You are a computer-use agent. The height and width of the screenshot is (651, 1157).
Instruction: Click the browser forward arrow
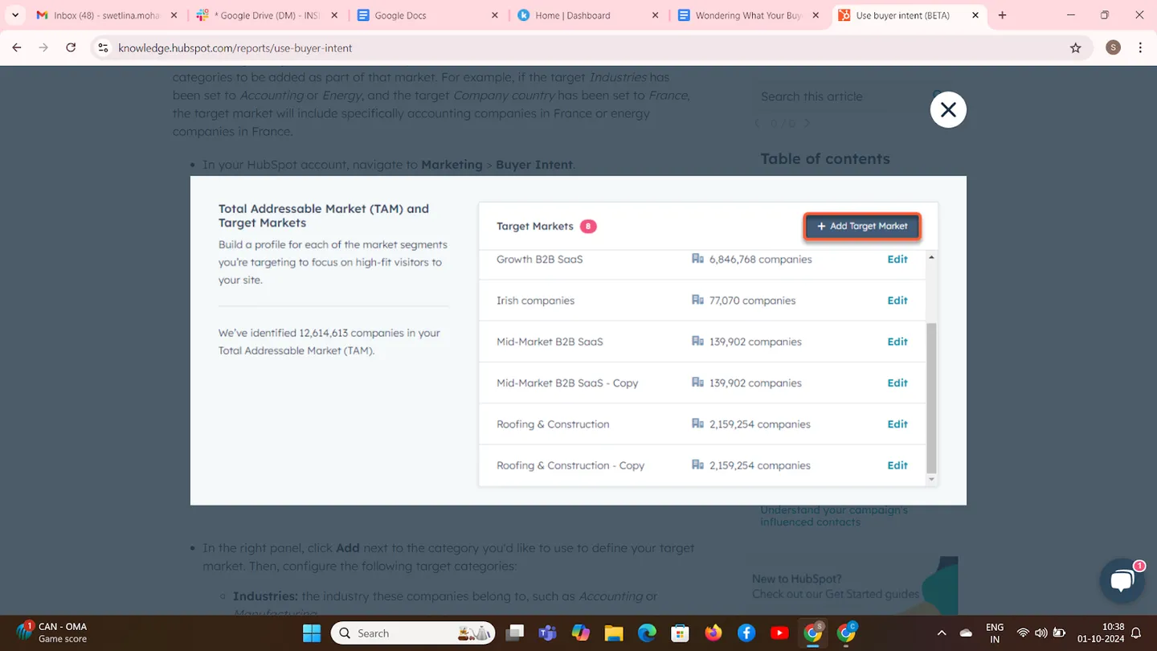[x=43, y=48]
